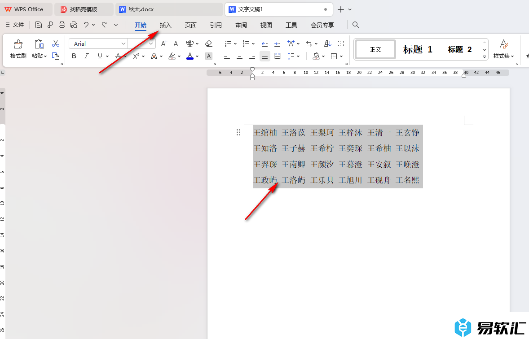529x339 pixels.
Task: Toggle Bold formatting
Action: tap(74, 56)
